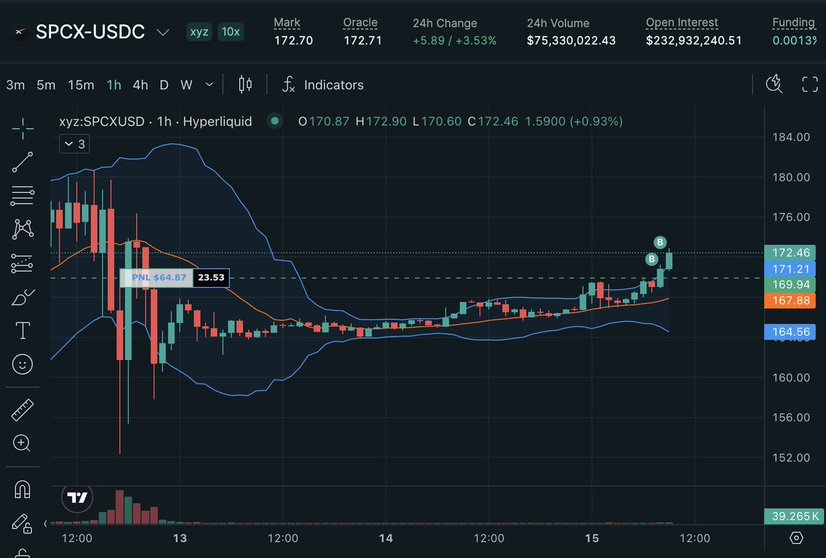Click the Oracle price value 172.71
Viewport: 826px width, 558px height.
click(361, 41)
